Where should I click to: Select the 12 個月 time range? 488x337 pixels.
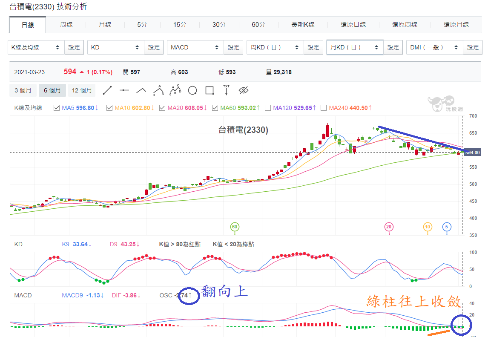pyautogui.click(x=82, y=90)
